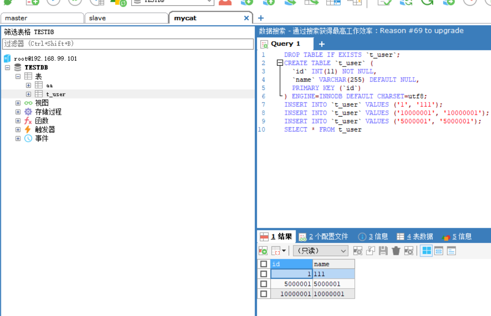Expand the t_user table node
The width and height of the screenshot is (491, 316).
pyautogui.click(x=28, y=94)
